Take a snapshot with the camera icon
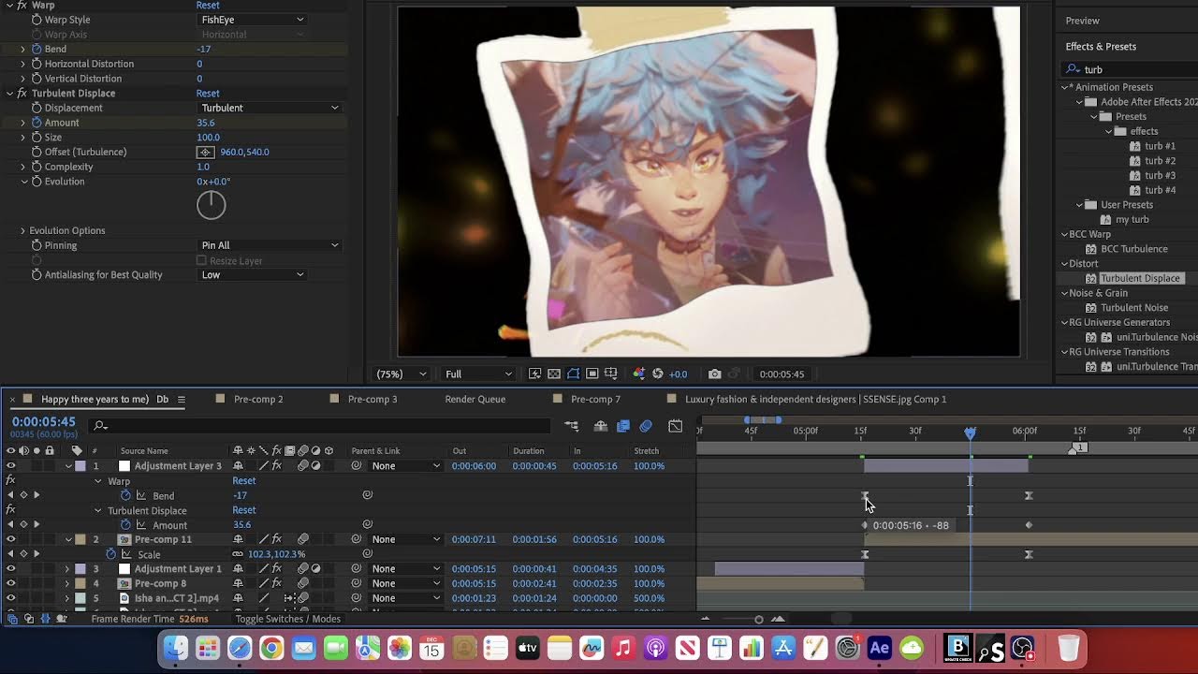The height and width of the screenshot is (674, 1198). [715, 374]
